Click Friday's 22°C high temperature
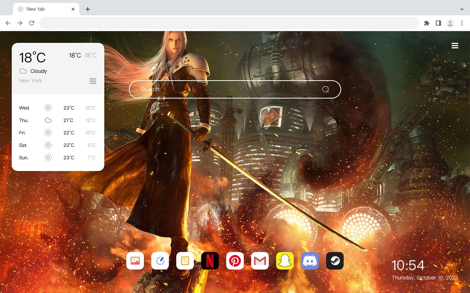 point(69,133)
